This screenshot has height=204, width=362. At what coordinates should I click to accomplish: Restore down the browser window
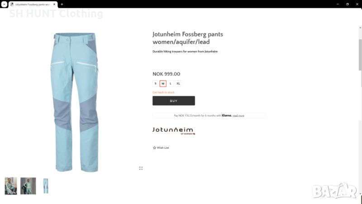(x=347, y=4)
